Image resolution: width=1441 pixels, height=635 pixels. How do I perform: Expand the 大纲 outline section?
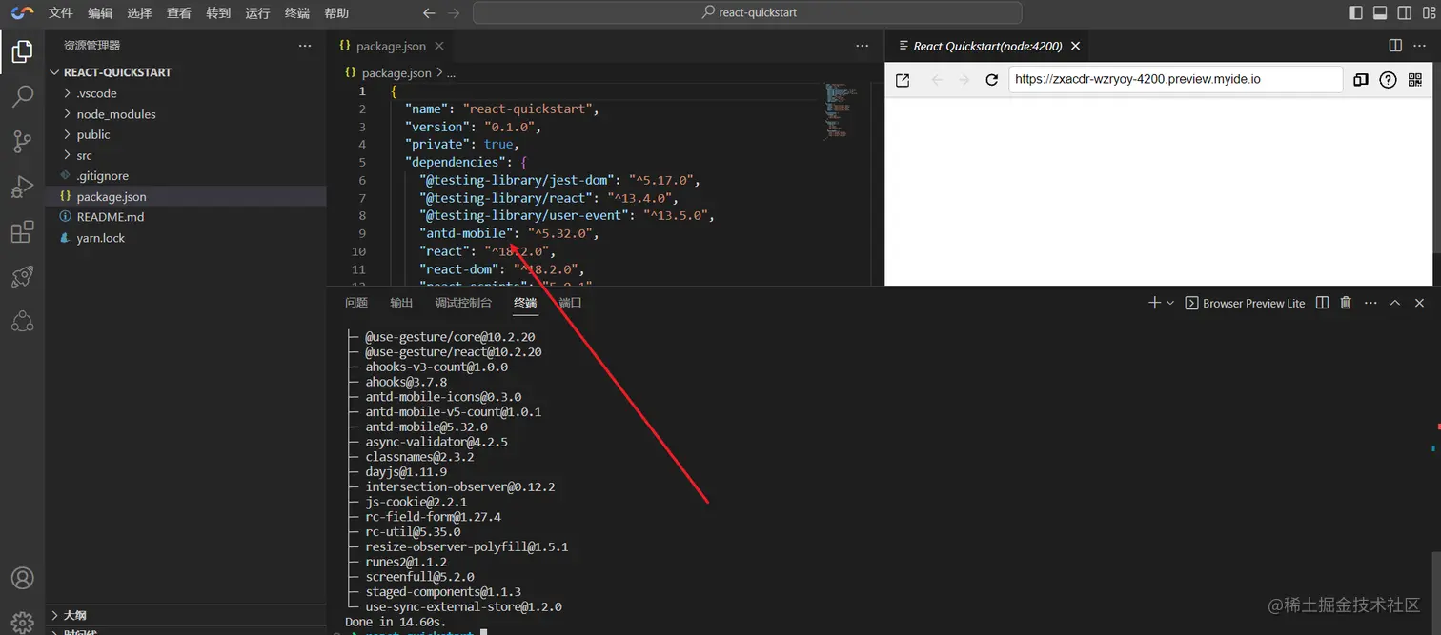(x=186, y=615)
